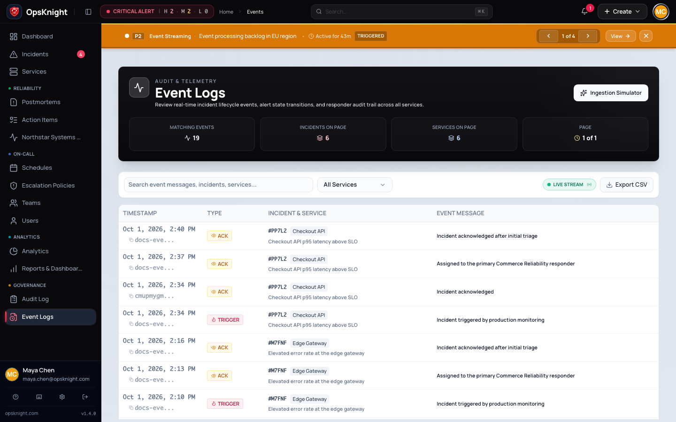
Task: Open the Critical Alert status pill
Action: (157, 12)
